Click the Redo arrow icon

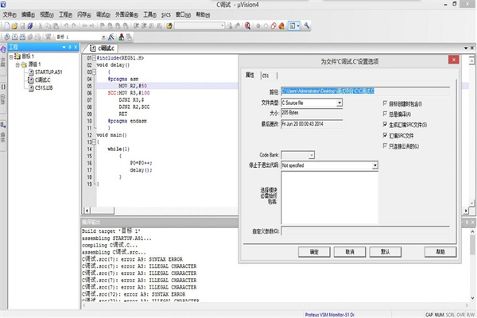pos(74,26)
